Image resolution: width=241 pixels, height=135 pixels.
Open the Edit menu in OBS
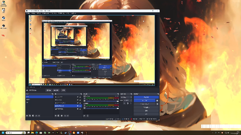point(33,13)
